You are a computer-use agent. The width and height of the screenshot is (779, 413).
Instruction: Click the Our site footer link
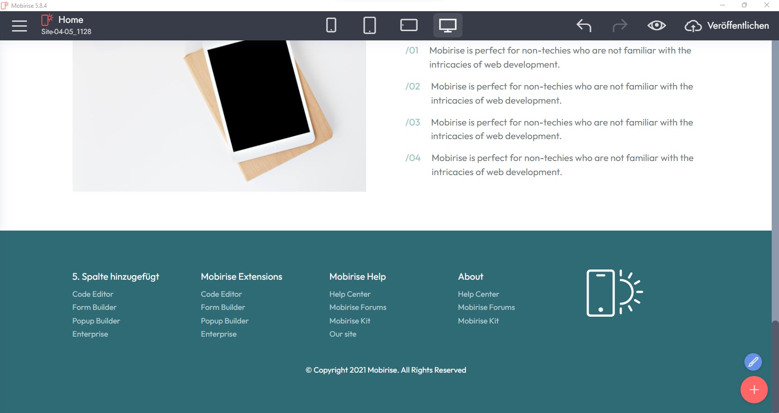tap(343, 334)
